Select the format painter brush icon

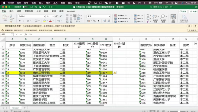[11, 21]
